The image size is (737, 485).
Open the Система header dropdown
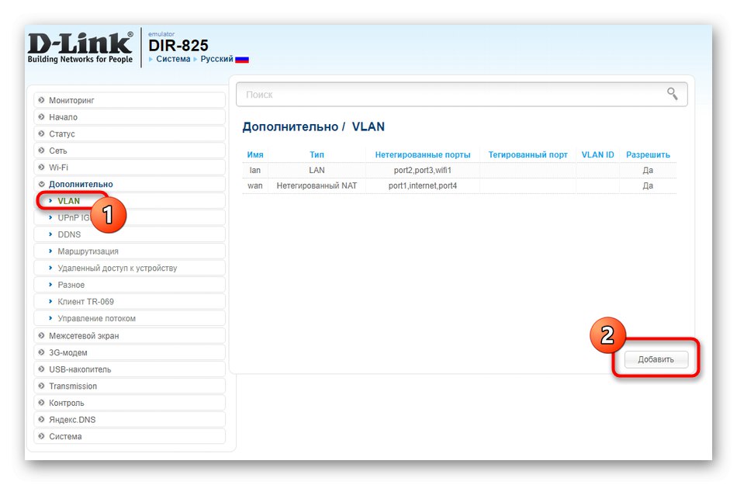(173, 59)
